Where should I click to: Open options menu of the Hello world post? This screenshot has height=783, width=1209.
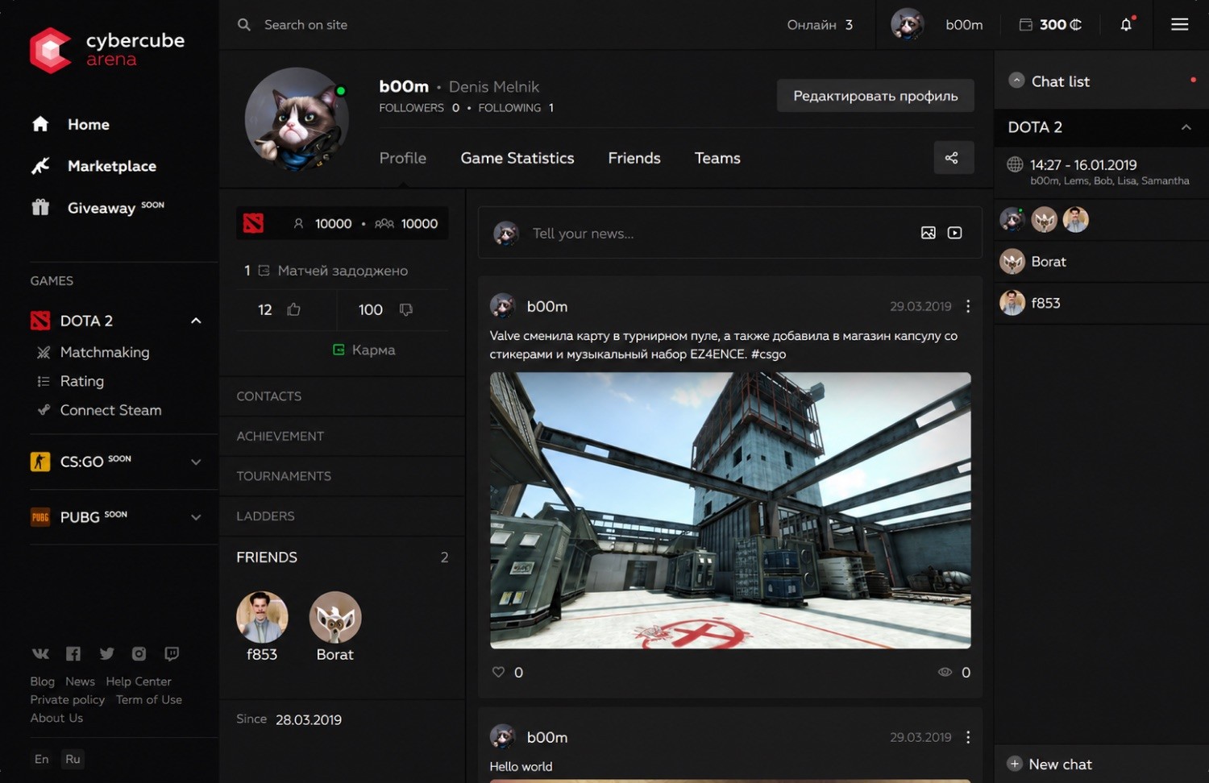coord(968,737)
